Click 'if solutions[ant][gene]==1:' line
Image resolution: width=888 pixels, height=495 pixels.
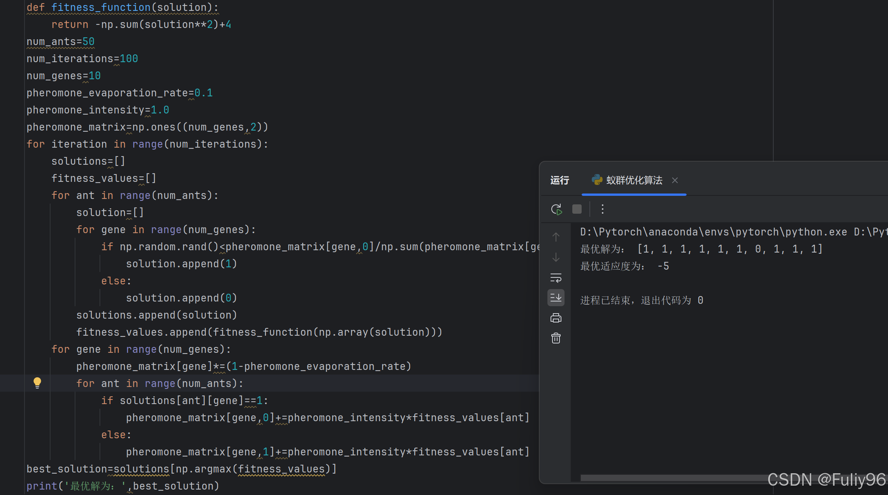click(x=185, y=401)
